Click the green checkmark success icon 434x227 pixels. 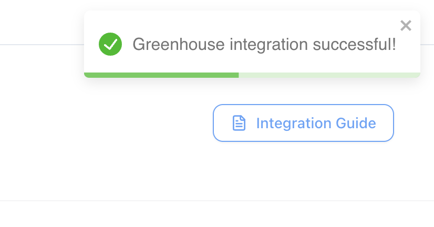[110, 44]
